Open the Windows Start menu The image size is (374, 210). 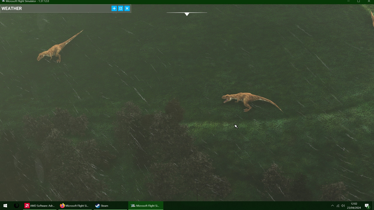coord(5,206)
